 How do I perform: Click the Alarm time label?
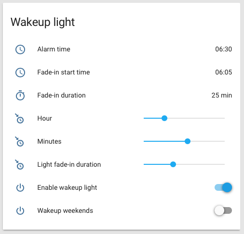coord(54,49)
